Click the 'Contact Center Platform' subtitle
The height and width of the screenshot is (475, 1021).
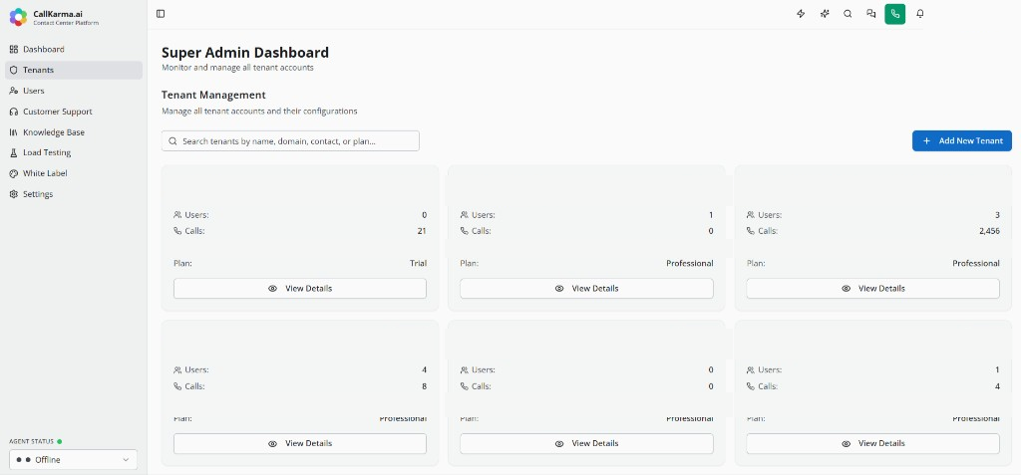point(66,23)
